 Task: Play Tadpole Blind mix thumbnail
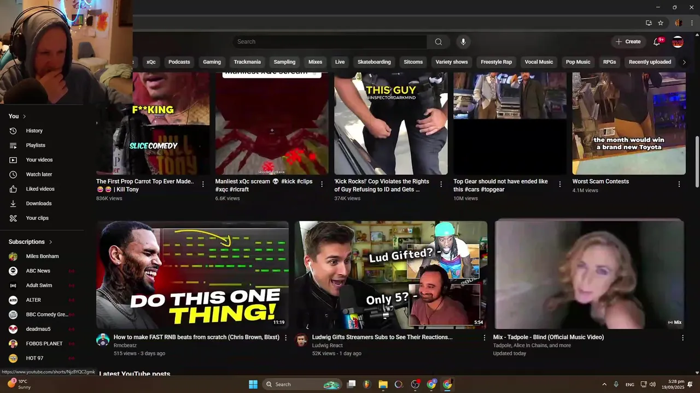pos(590,275)
